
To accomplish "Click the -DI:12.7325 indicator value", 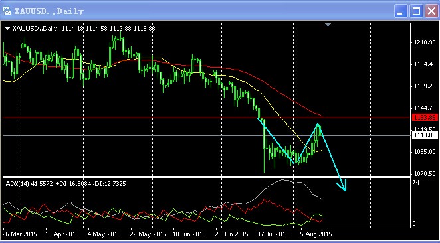I will click(110, 184).
